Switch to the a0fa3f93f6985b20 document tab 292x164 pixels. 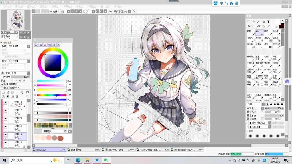pyautogui.click(x=187, y=149)
